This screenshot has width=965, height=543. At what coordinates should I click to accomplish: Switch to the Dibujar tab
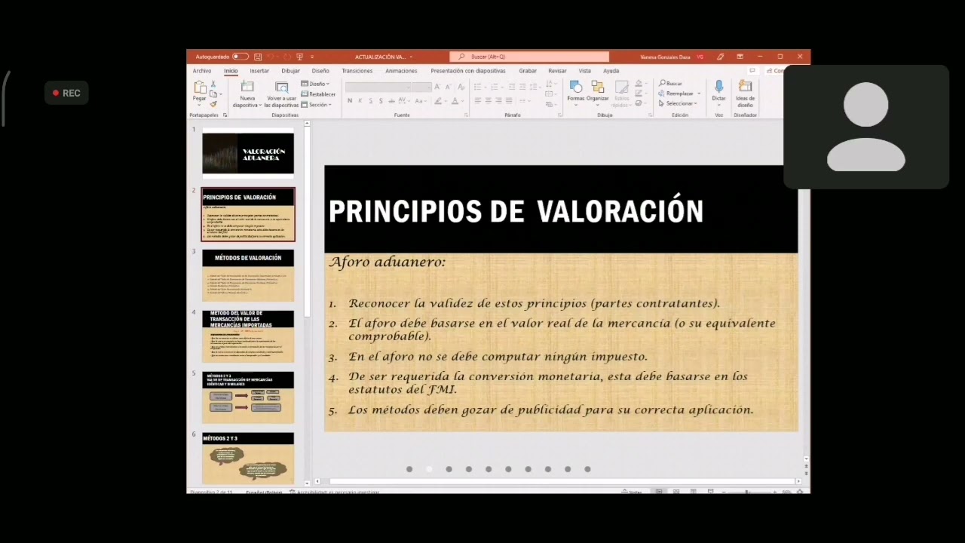point(290,71)
